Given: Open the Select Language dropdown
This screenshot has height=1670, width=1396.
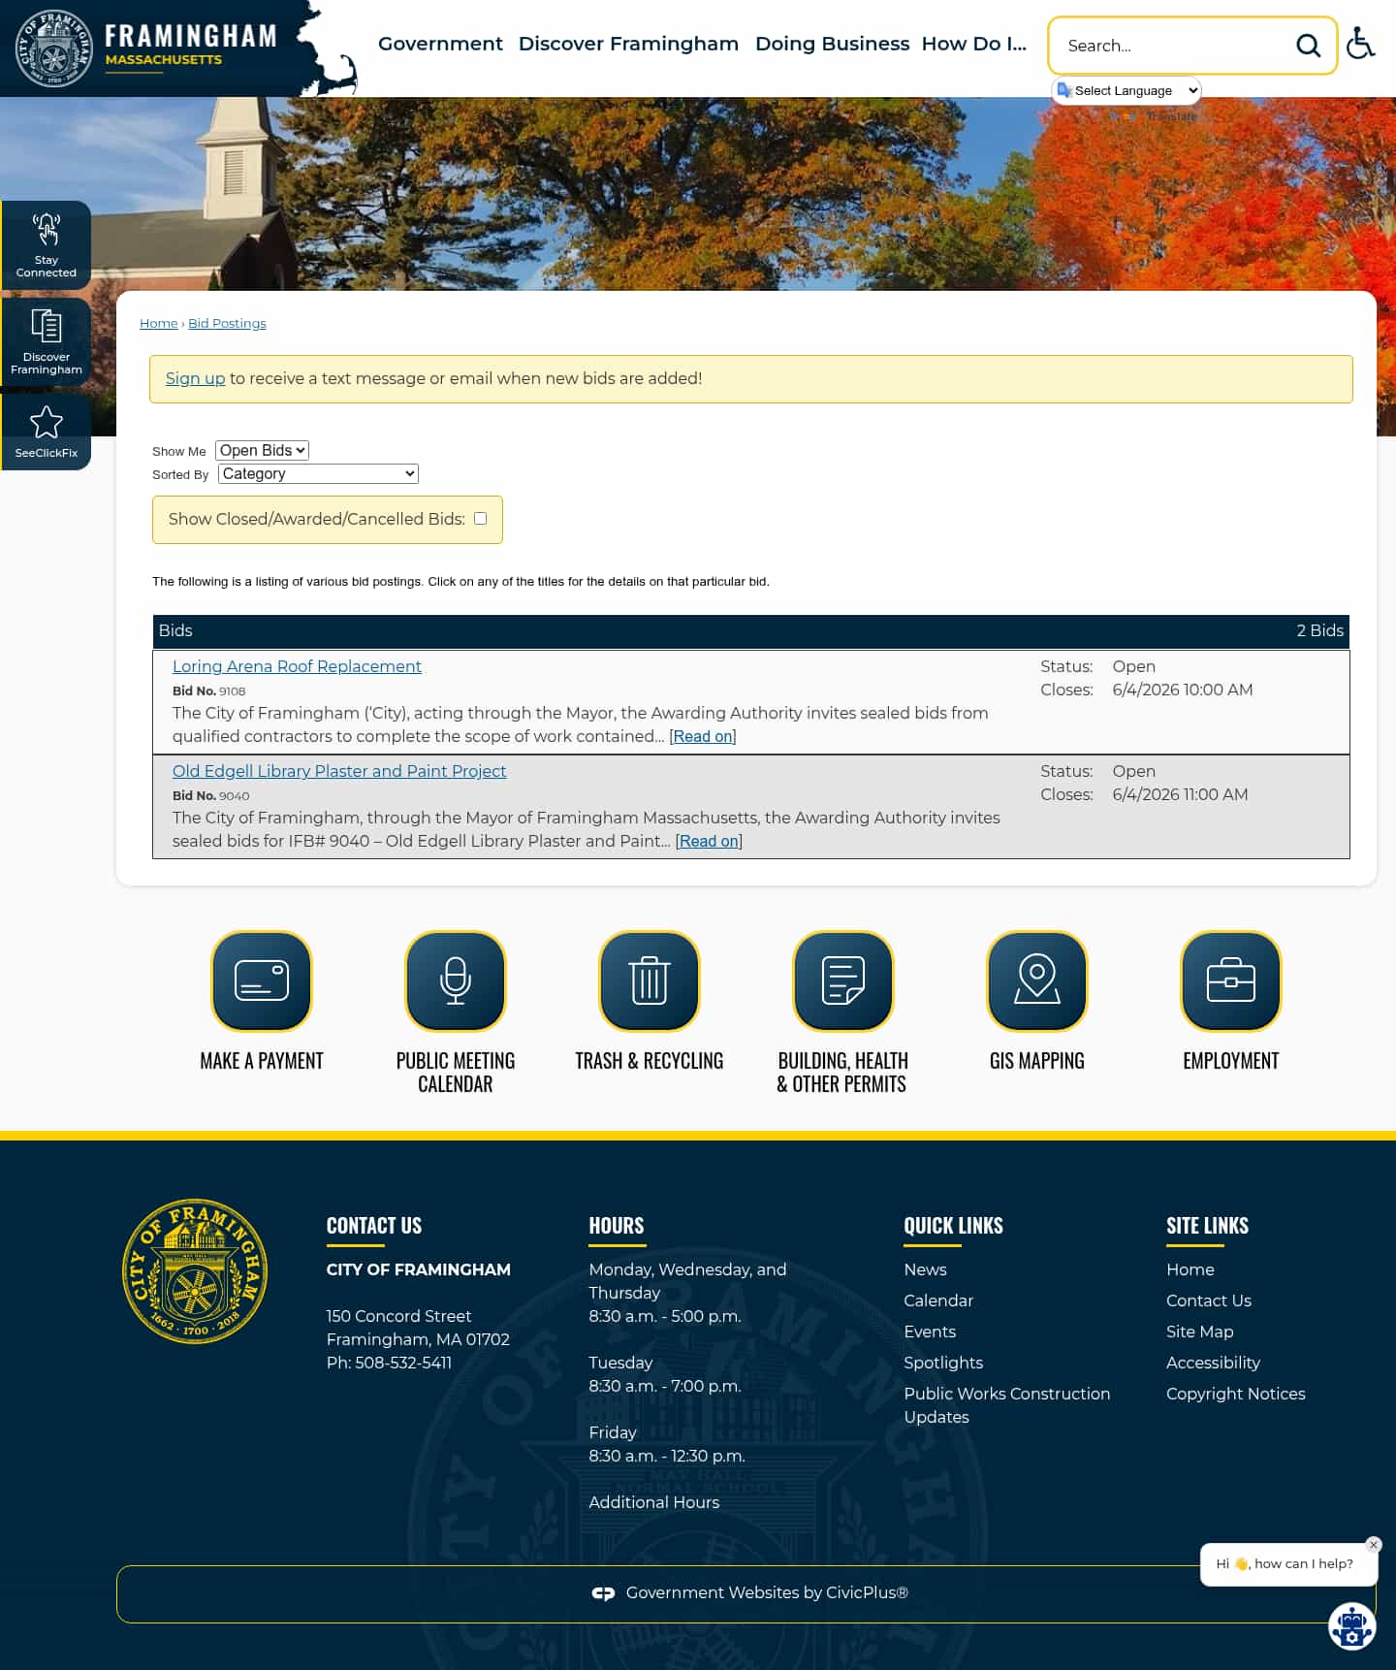Looking at the screenshot, I should [1127, 90].
